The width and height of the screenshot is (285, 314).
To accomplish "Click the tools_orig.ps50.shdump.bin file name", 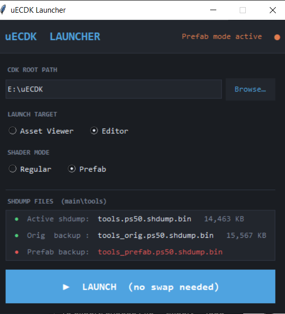I will (156, 236).
